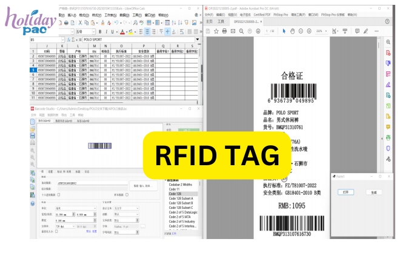This screenshot has height=259, width=411.
Task: Click the star bookmark icon in Acrobat
Action: click(x=216, y=31)
